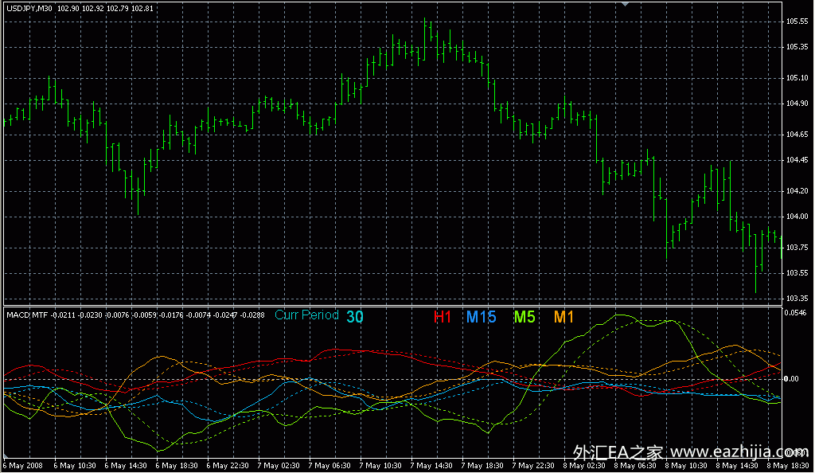Screen dimensions: 815x473
Task: Click the 0.0546 indicator scale value
Action: (x=797, y=314)
